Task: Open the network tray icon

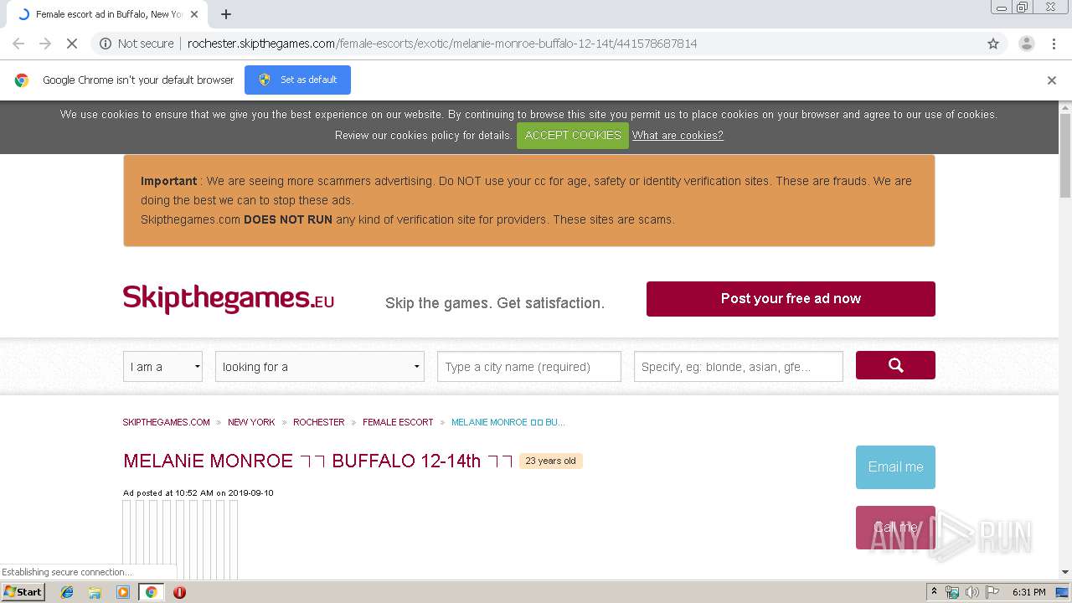Action: coord(952,592)
